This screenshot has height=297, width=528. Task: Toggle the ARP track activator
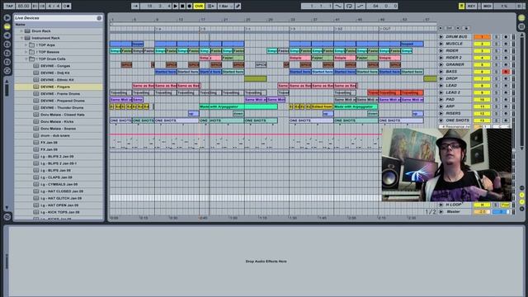coord(482,106)
